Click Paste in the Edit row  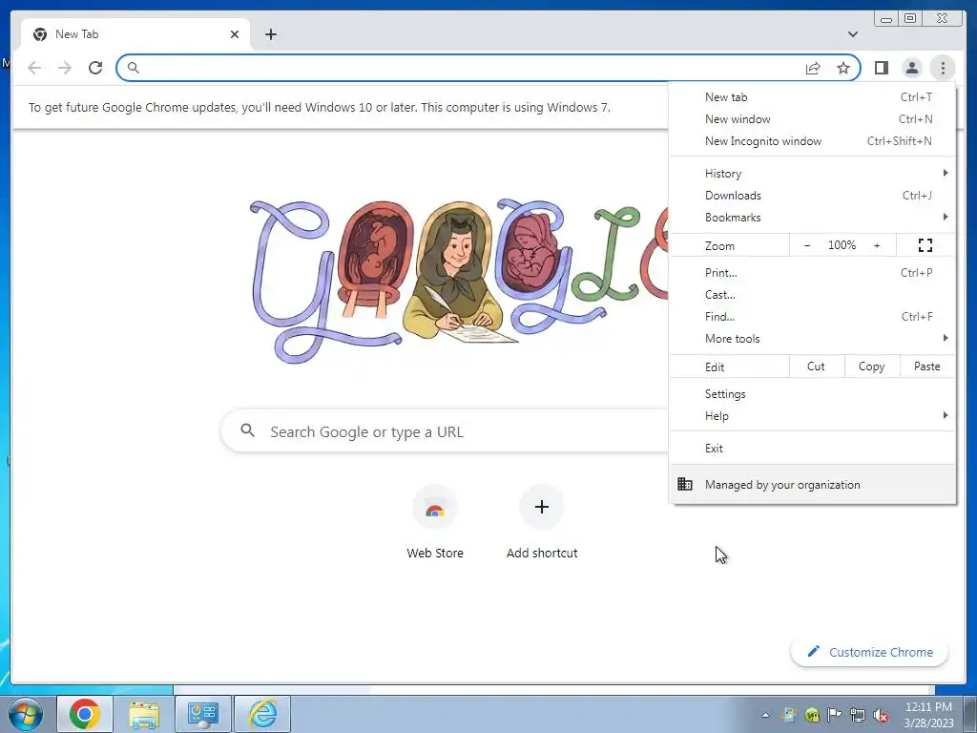click(927, 366)
